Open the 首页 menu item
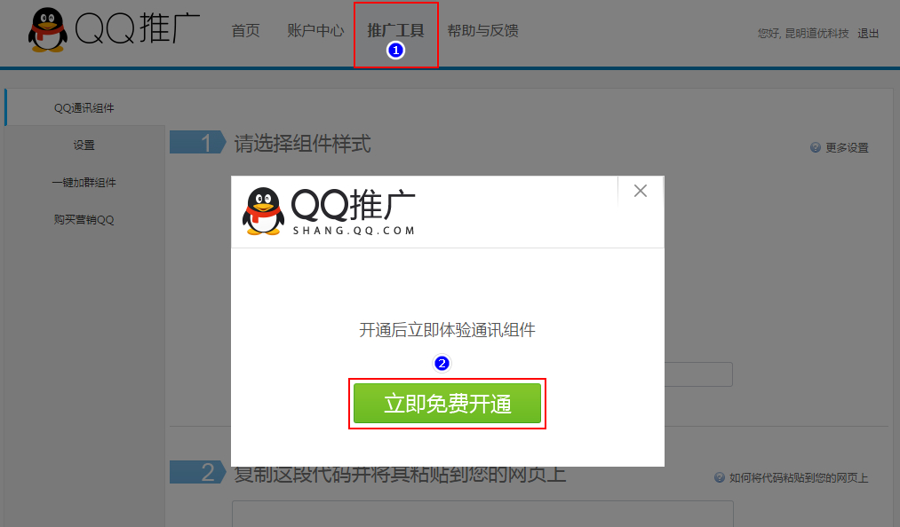This screenshot has height=527, width=900. pyautogui.click(x=246, y=30)
